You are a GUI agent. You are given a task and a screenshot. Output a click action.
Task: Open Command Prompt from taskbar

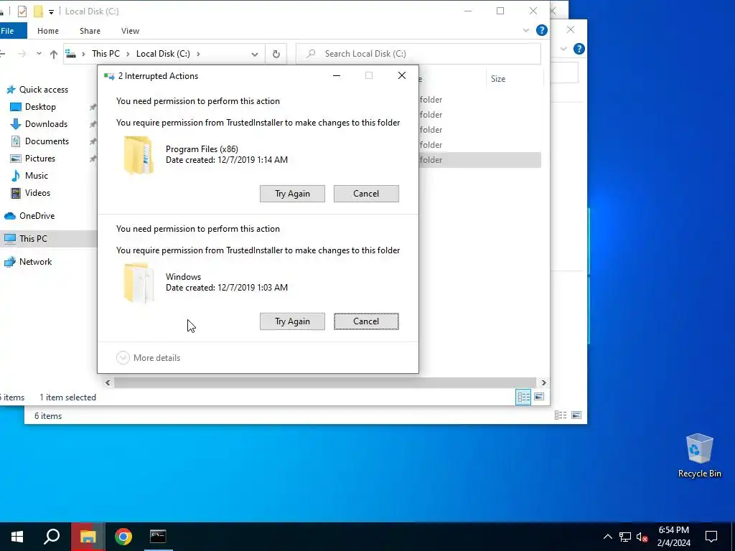158,537
